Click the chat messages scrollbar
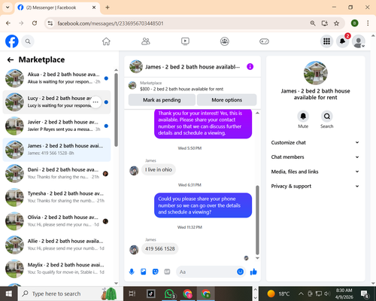Image resolution: width=376 pixels, height=301 pixels. click(x=257, y=220)
